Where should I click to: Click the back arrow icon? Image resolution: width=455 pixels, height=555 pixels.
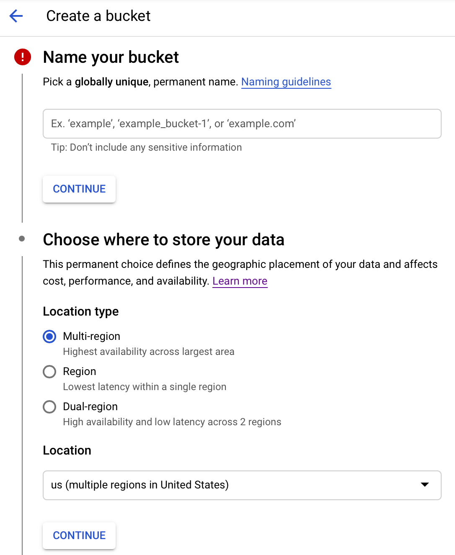click(16, 16)
